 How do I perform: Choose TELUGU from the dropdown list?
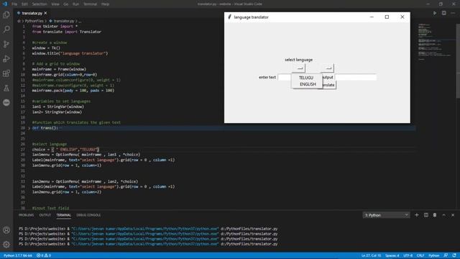coord(306,78)
